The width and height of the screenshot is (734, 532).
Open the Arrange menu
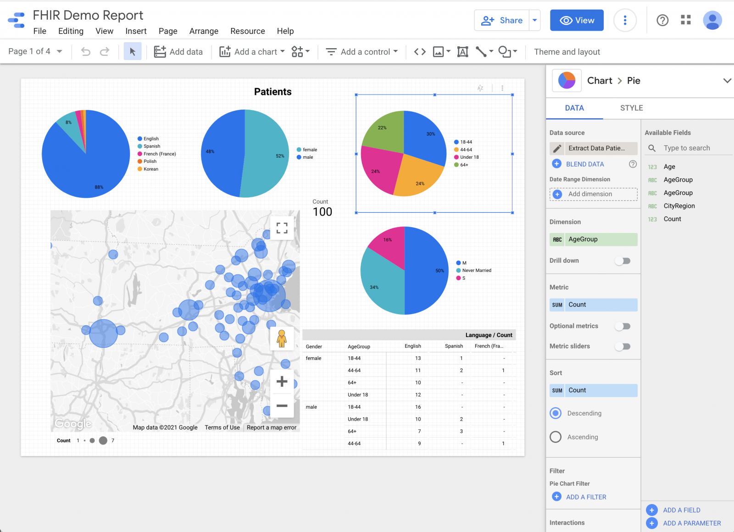pyautogui.click(x=204, y=31)
